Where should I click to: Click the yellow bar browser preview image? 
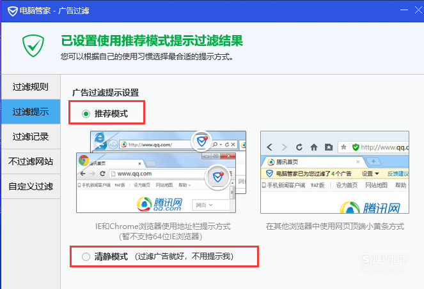click(x=334, y=172)
